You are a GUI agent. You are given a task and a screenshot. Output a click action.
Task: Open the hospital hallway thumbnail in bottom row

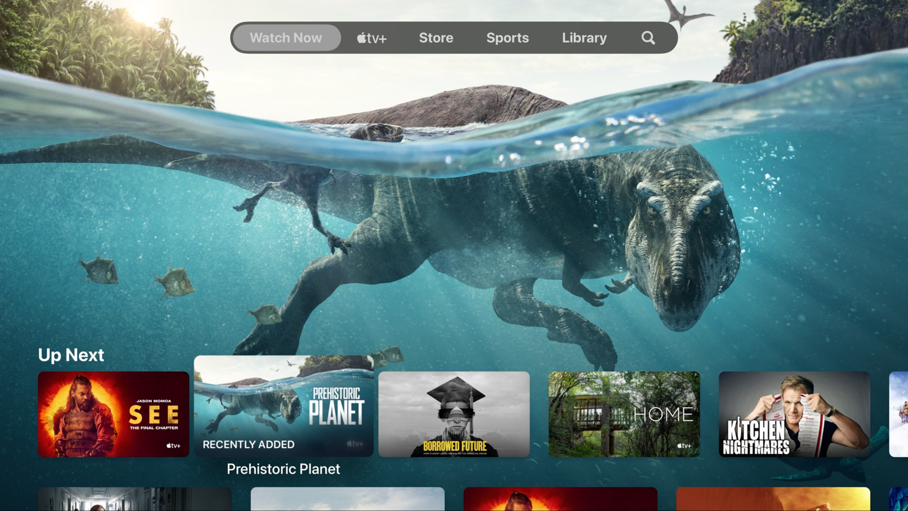(135, 499)
